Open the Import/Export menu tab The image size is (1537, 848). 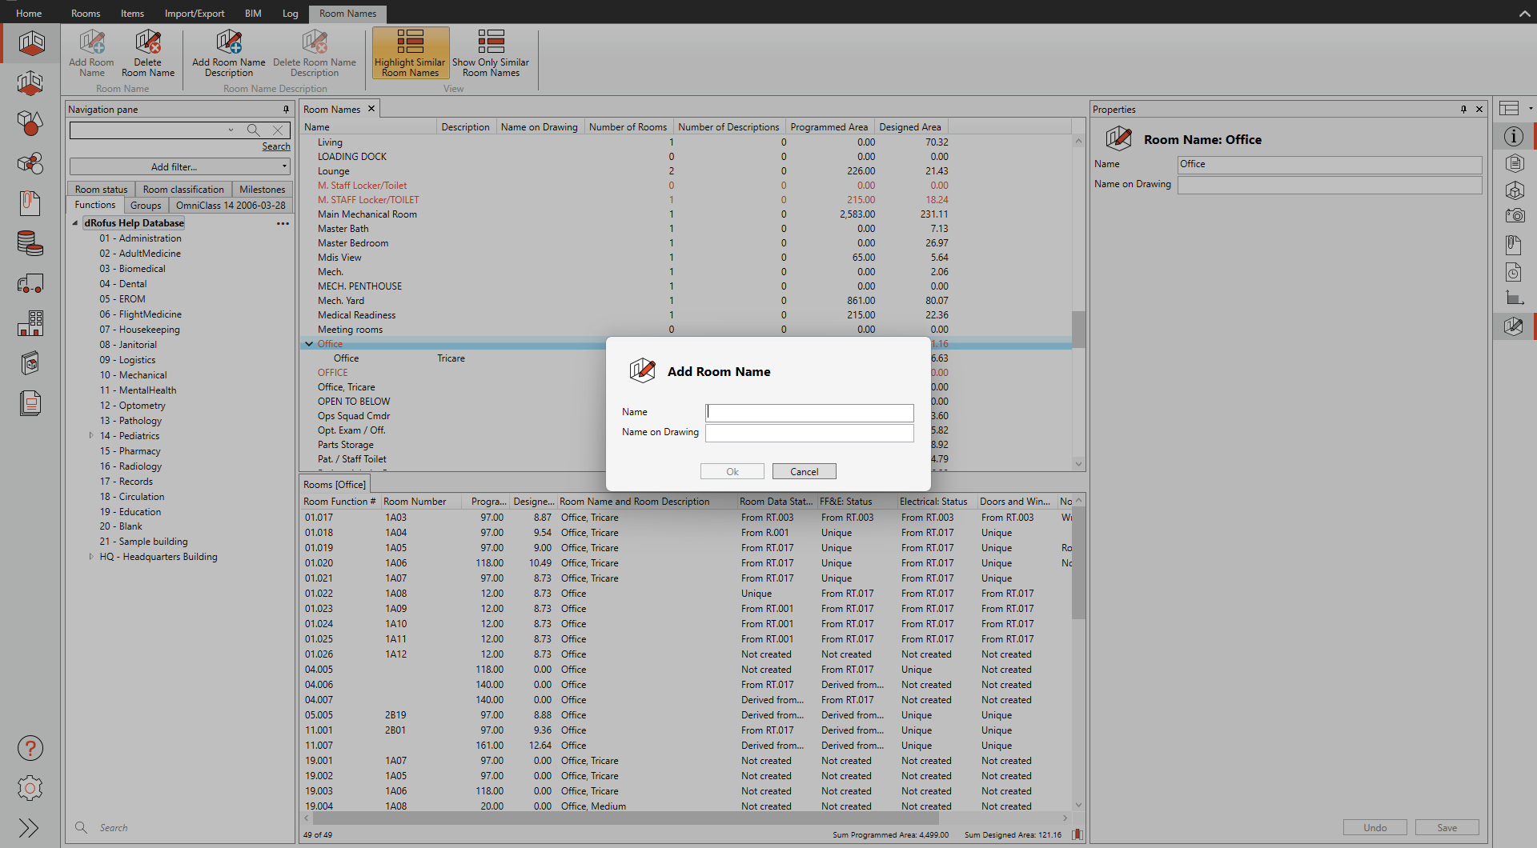[x=195, y=14]
